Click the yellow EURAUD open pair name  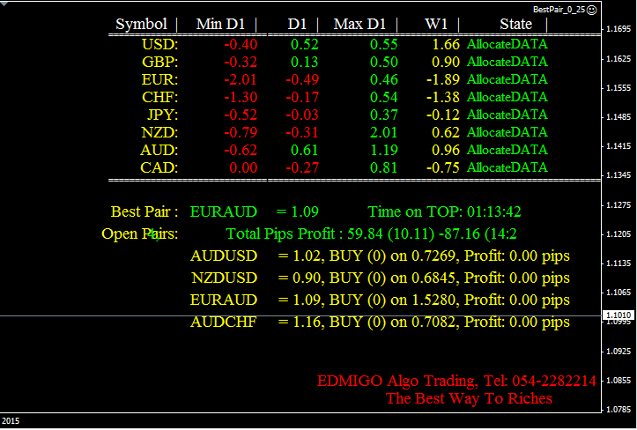tap(224, 300)
